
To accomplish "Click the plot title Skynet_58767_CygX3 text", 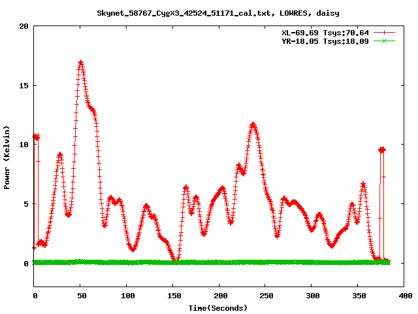I will coord(217,13).
